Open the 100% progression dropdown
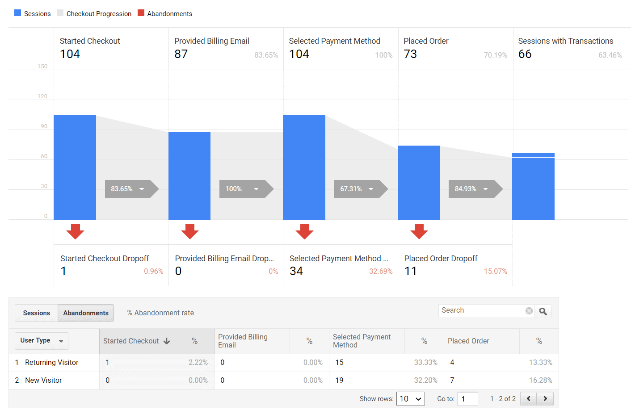The image size is (631, 410). (246, 189)
